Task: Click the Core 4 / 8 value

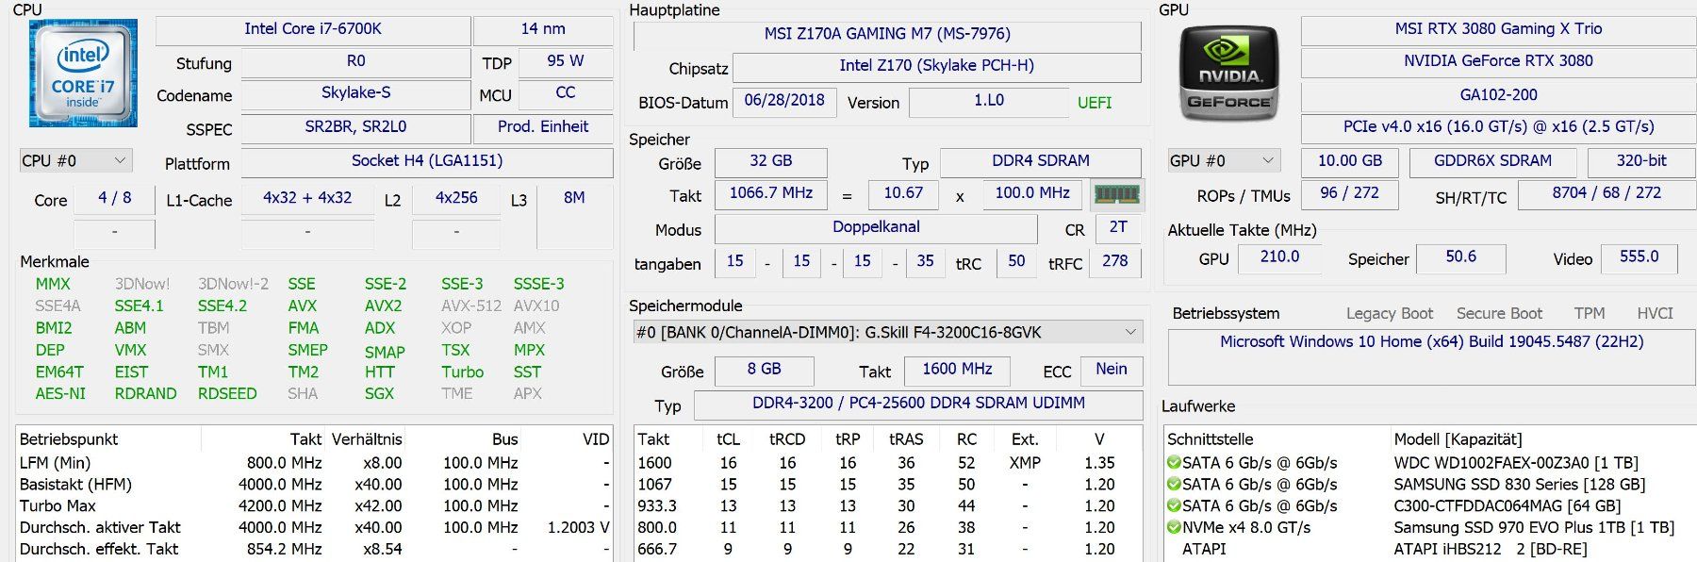Action: click(114, 199)
